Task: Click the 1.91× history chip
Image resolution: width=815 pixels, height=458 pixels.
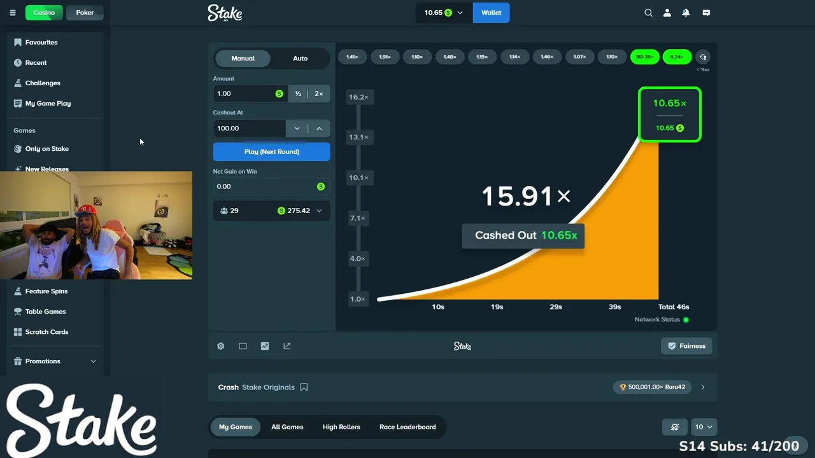Action: pos(385,57)
